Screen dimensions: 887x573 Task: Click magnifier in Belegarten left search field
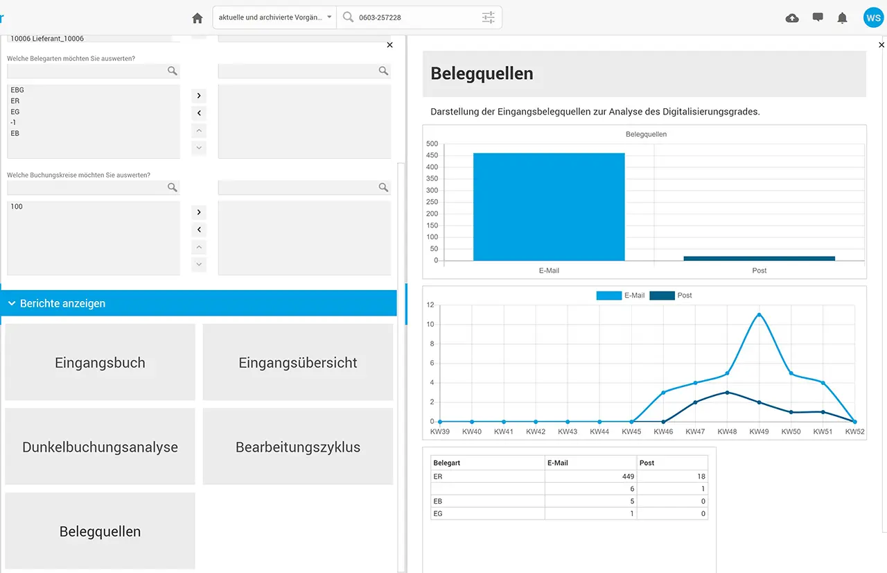coord(172,71)
